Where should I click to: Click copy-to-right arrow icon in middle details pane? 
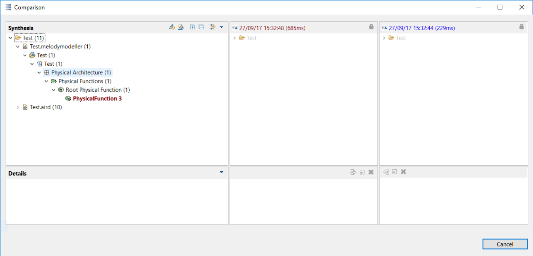pos(353,172)
